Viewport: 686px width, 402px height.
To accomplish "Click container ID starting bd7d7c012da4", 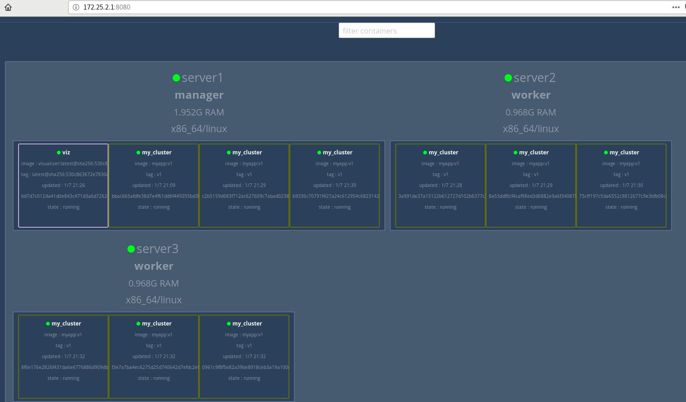I will point(64,196).
